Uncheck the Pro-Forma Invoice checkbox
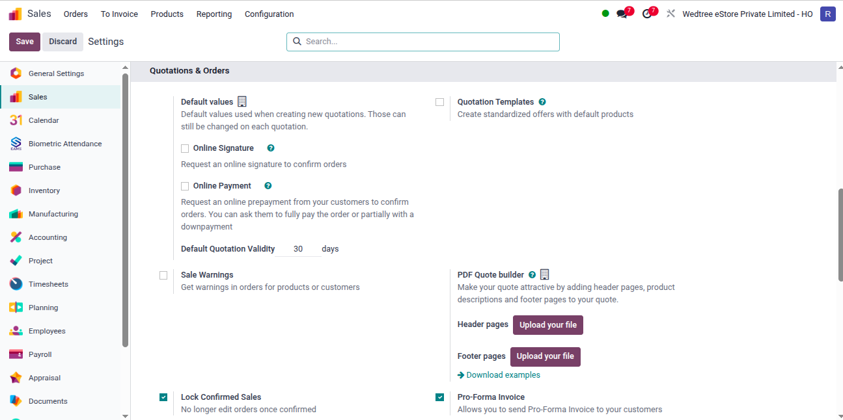The image size is (843, 420). click(440, 397)
